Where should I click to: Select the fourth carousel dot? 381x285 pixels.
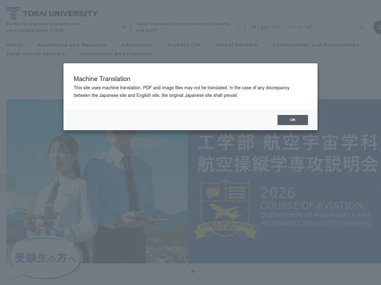[209, 271]
